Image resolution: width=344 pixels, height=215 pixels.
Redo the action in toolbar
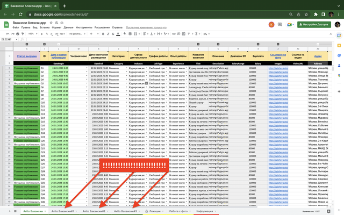tap(13, 34)
